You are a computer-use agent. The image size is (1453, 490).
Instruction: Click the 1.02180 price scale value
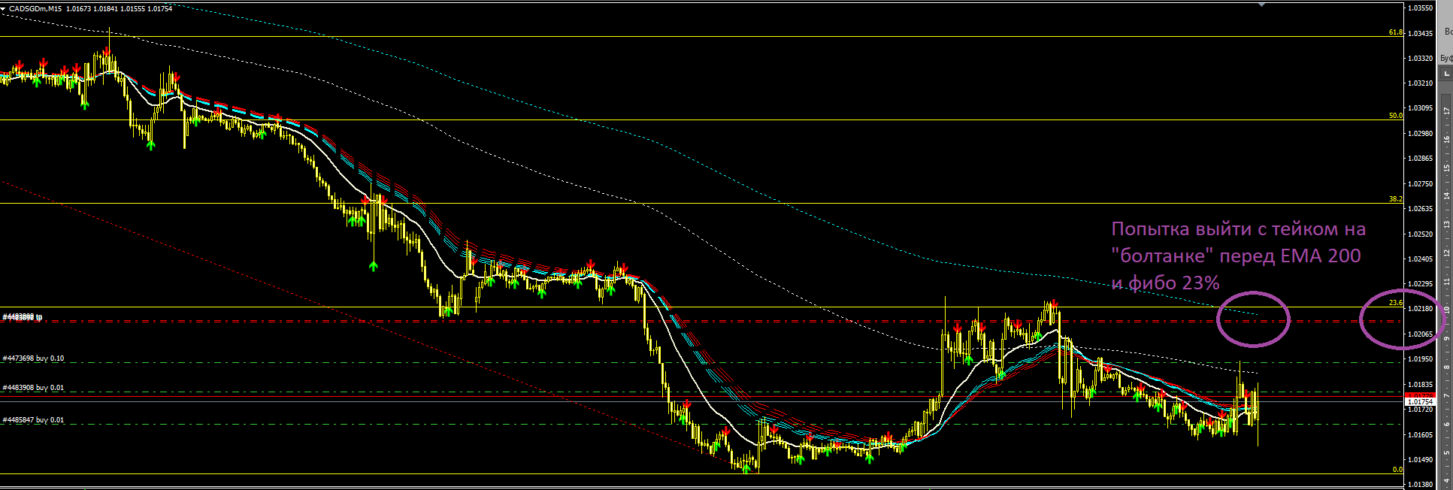click(x=1420, y=309)
